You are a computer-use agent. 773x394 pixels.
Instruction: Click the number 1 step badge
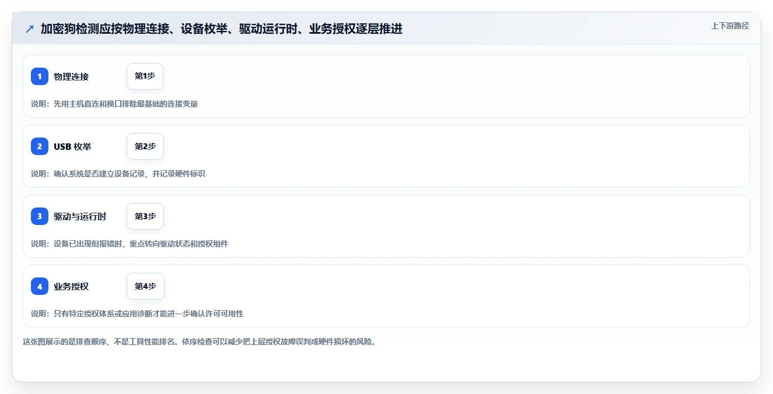tap(40, 76)
